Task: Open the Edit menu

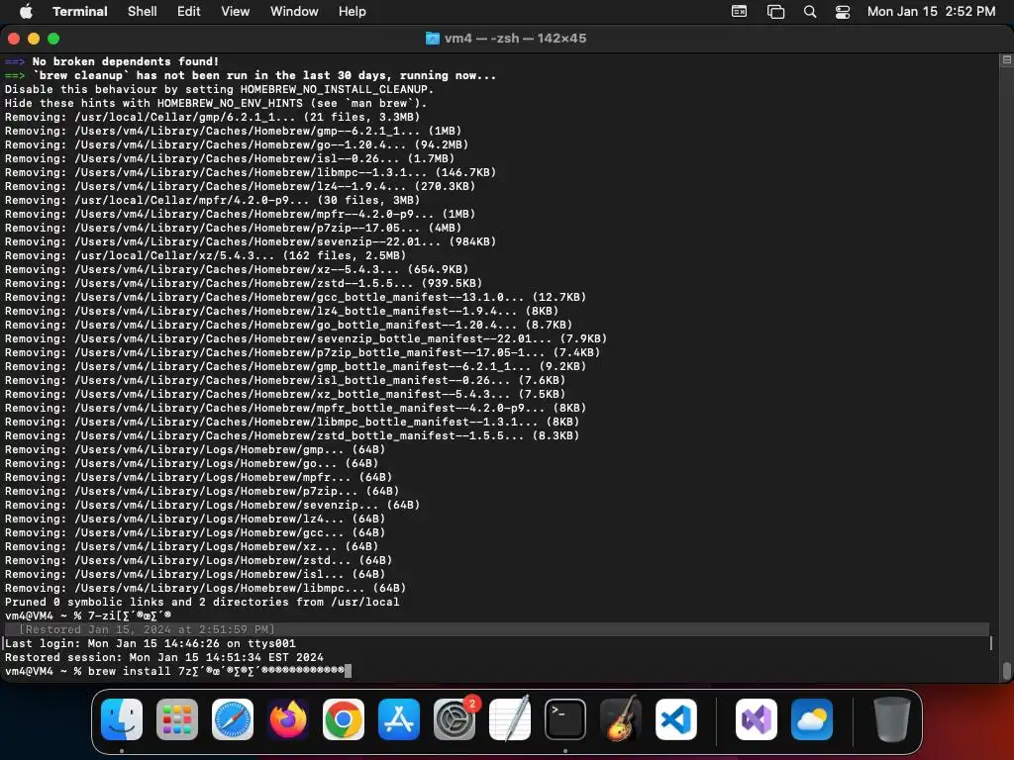Action: coord(189,12)
